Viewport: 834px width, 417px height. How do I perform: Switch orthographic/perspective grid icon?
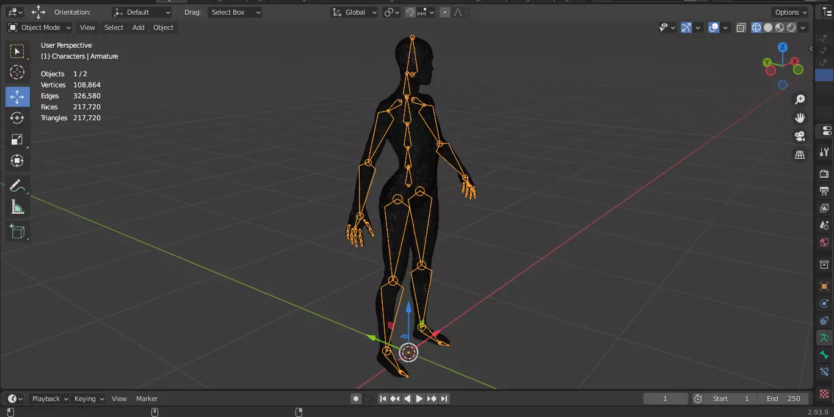pyautogui.click(x=800, y=154)
